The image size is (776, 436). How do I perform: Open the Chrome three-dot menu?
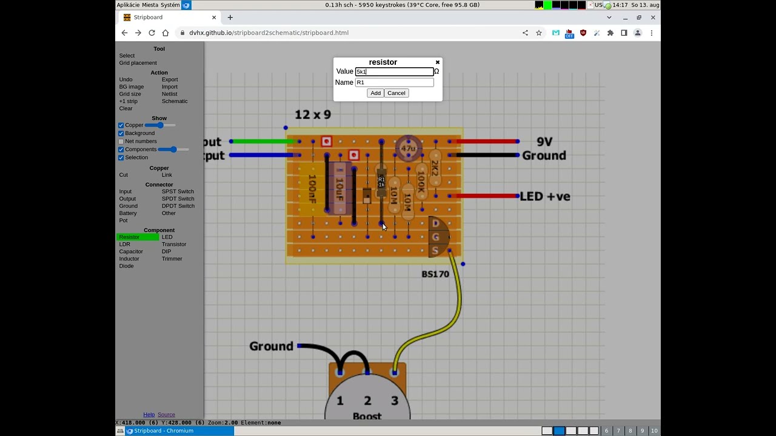pyautogui.click(x=652, y=33)
